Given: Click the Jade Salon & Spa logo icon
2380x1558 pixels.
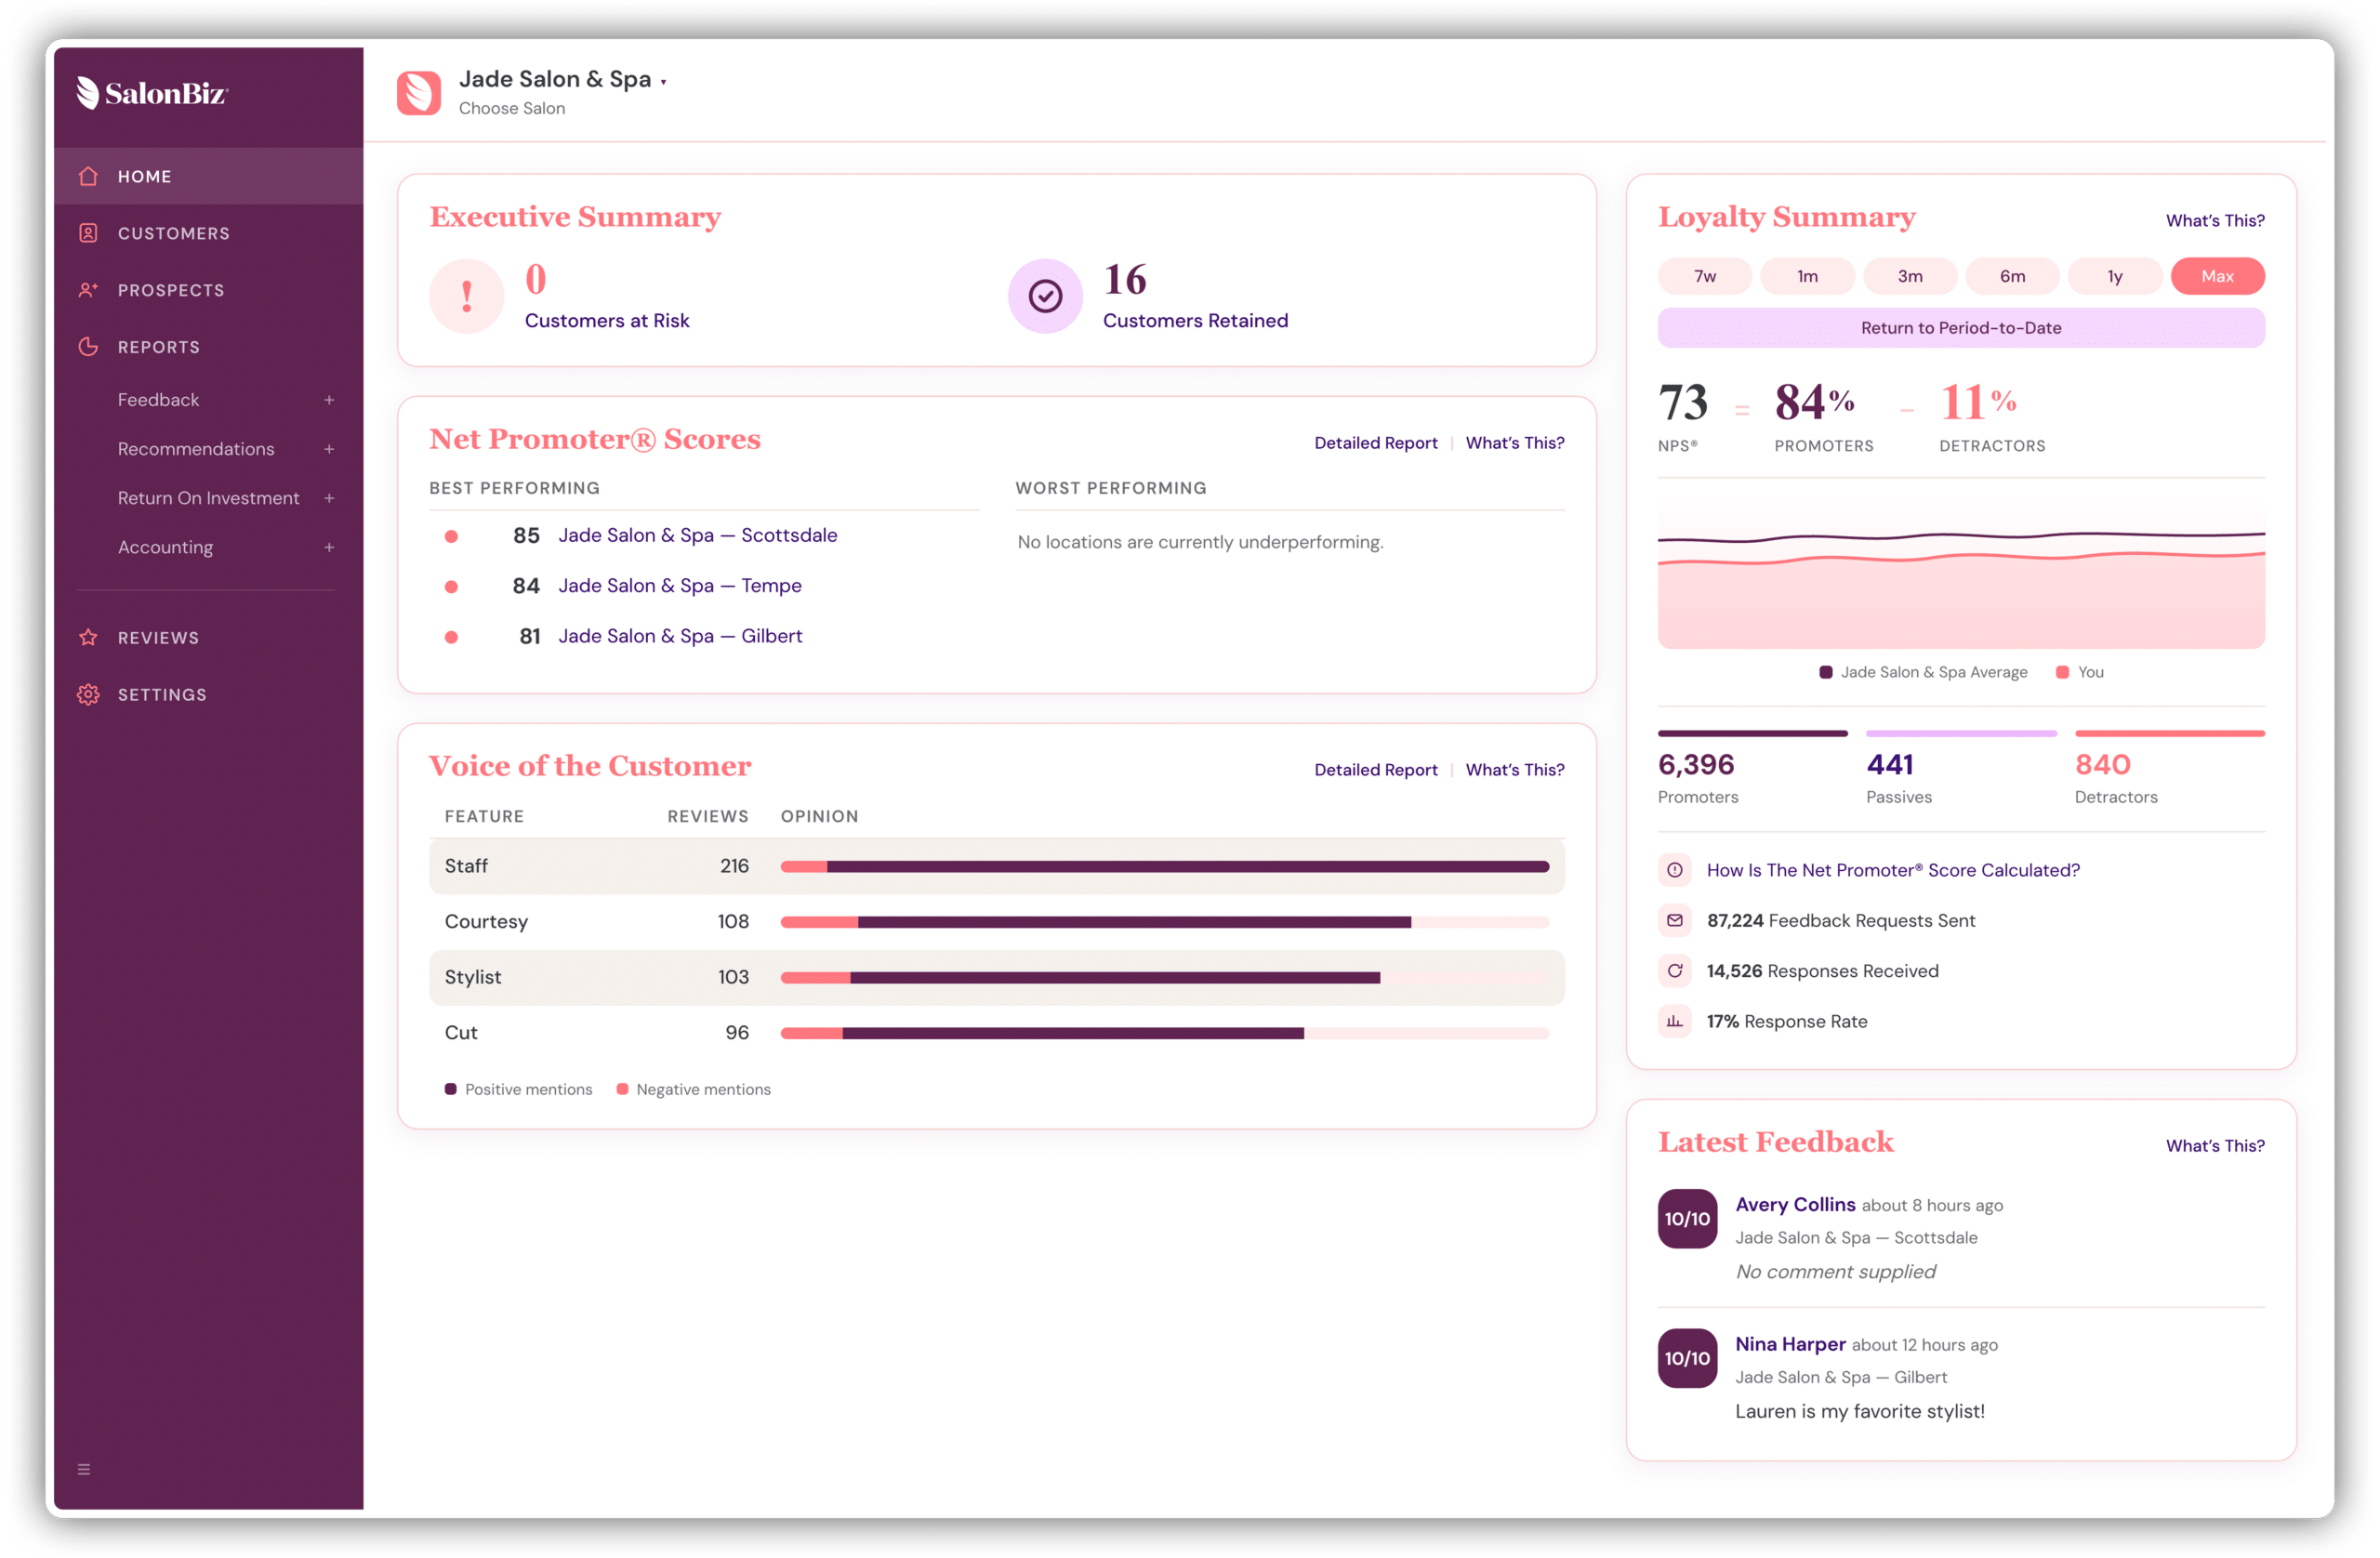Looking at the screenshot, I should pos(419,93).
